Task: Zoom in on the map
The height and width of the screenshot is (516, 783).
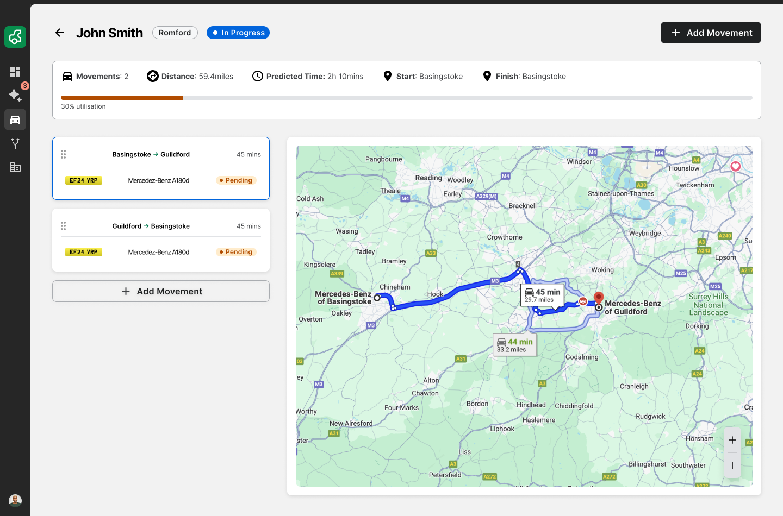Action: (732, 440)
